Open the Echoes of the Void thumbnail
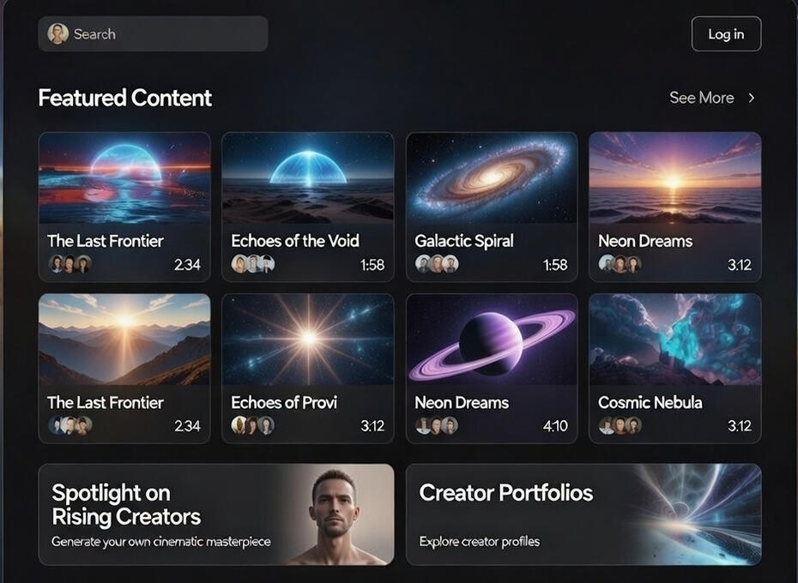Image resolution: width=798 pixels, height=583 pixels. point(308,178)
